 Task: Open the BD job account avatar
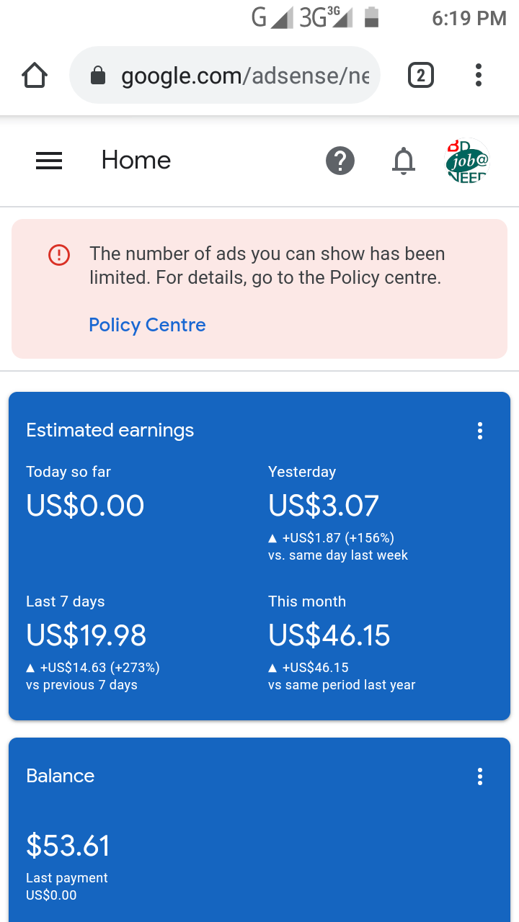coord(467,161)
